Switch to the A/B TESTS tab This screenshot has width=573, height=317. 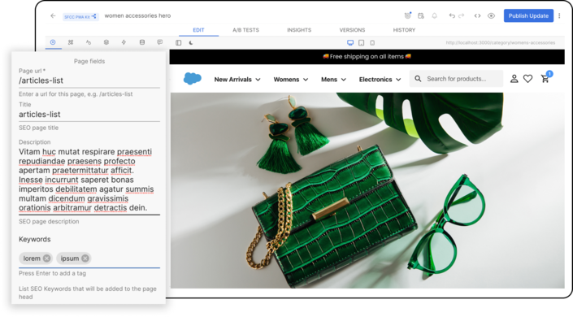click(245, 30)
